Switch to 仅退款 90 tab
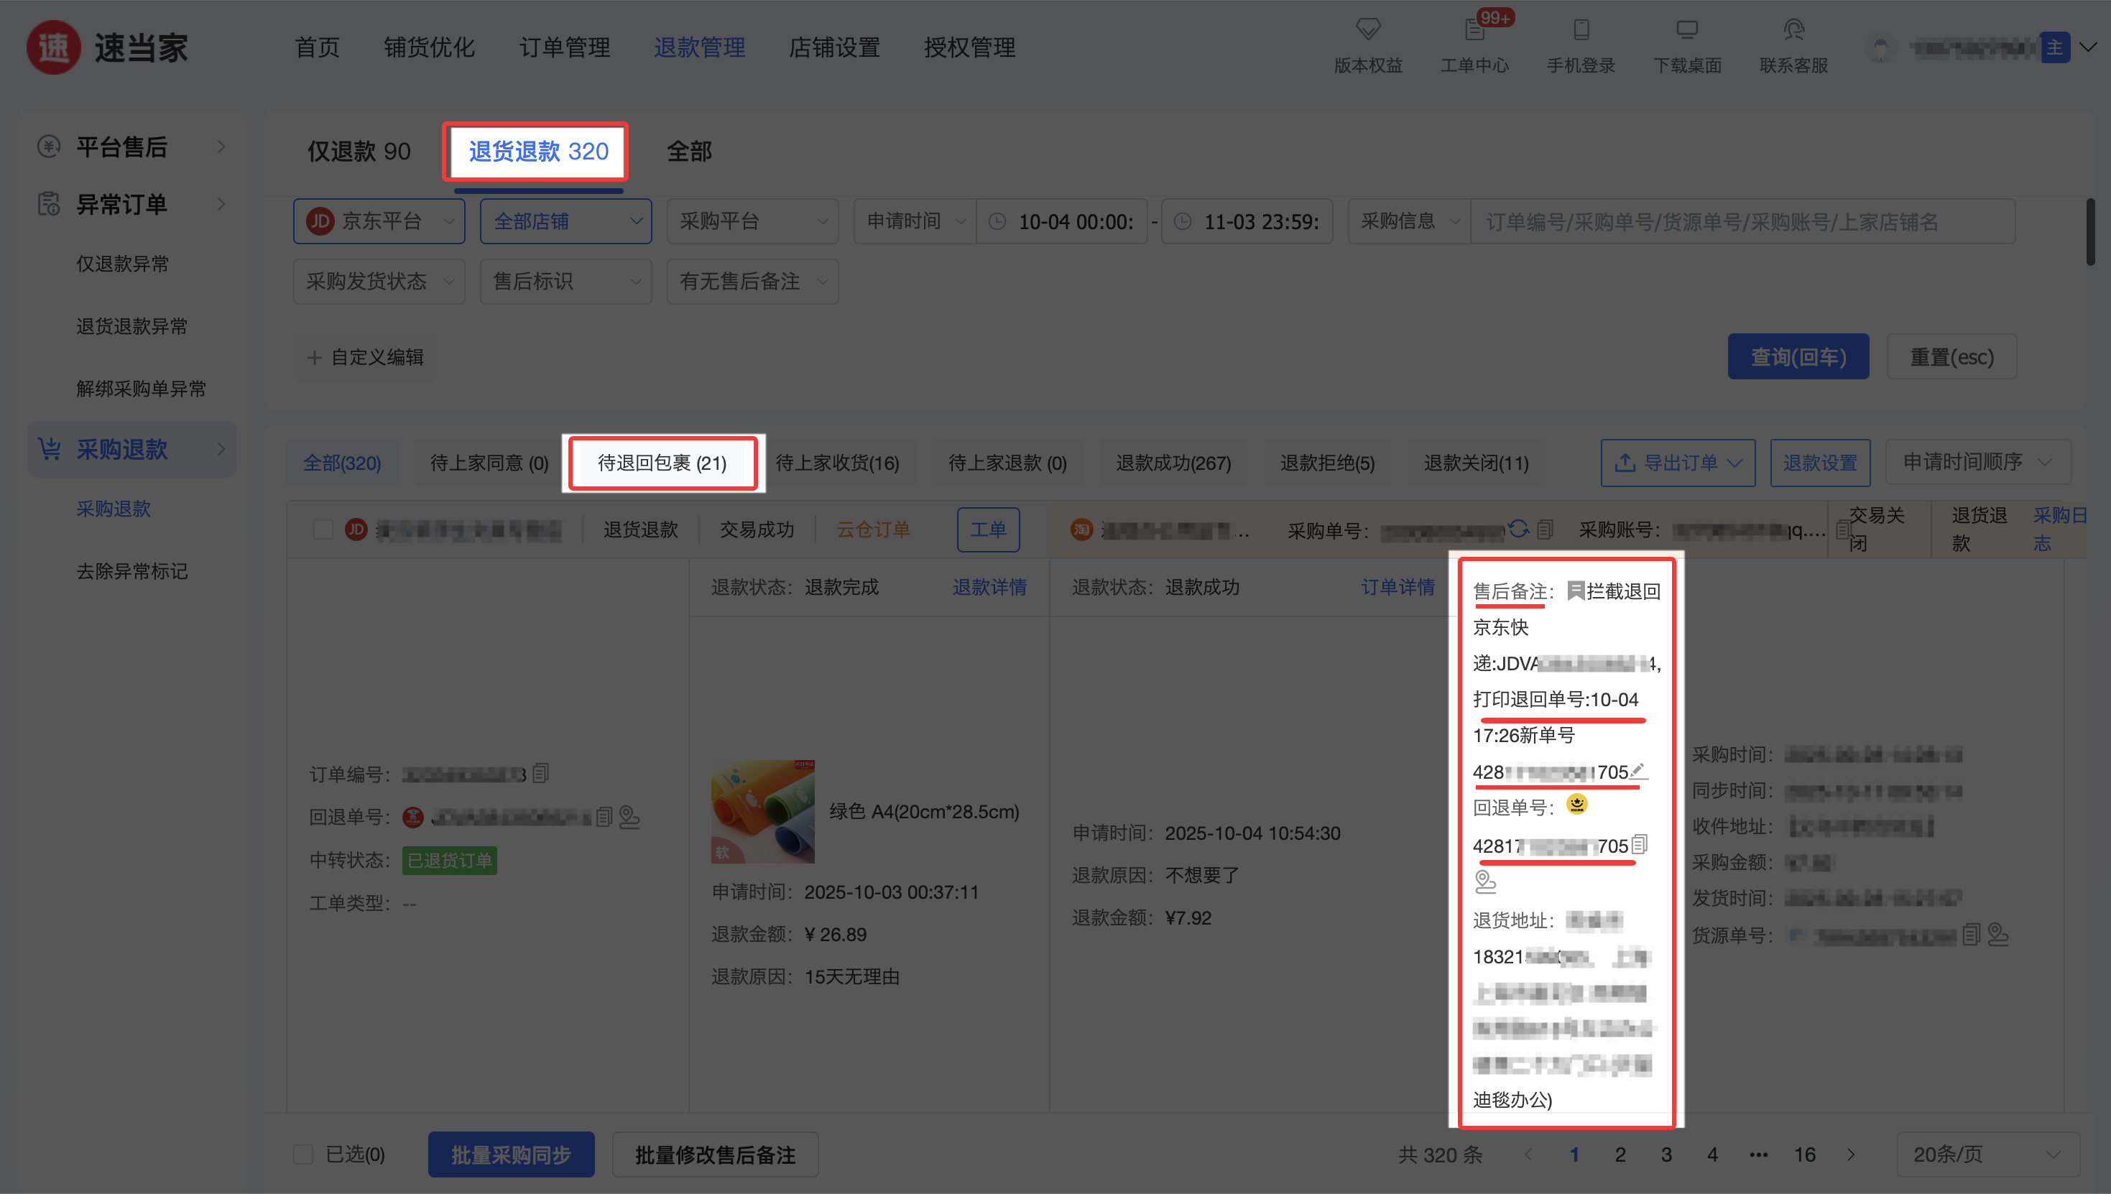 [359, 151]
